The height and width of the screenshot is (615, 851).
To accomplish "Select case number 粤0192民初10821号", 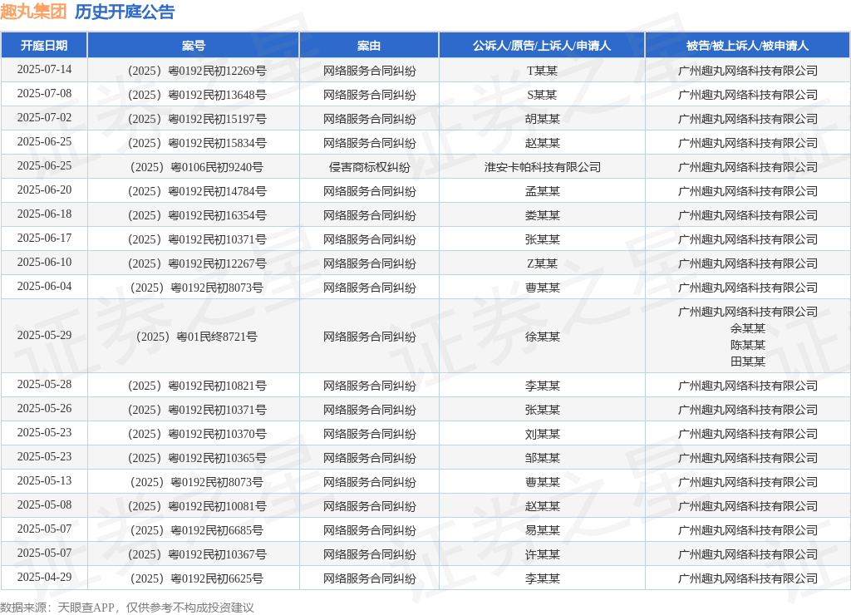I will [197, 386].
